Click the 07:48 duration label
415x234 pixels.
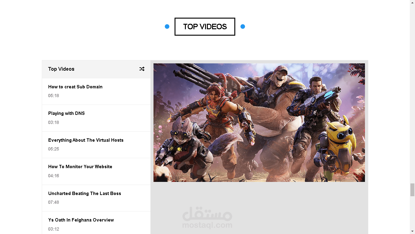tap(53, 202)
